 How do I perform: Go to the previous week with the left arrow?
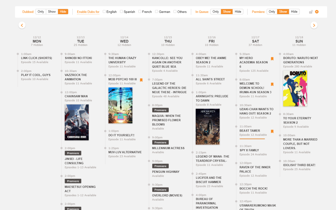[22, 25]
